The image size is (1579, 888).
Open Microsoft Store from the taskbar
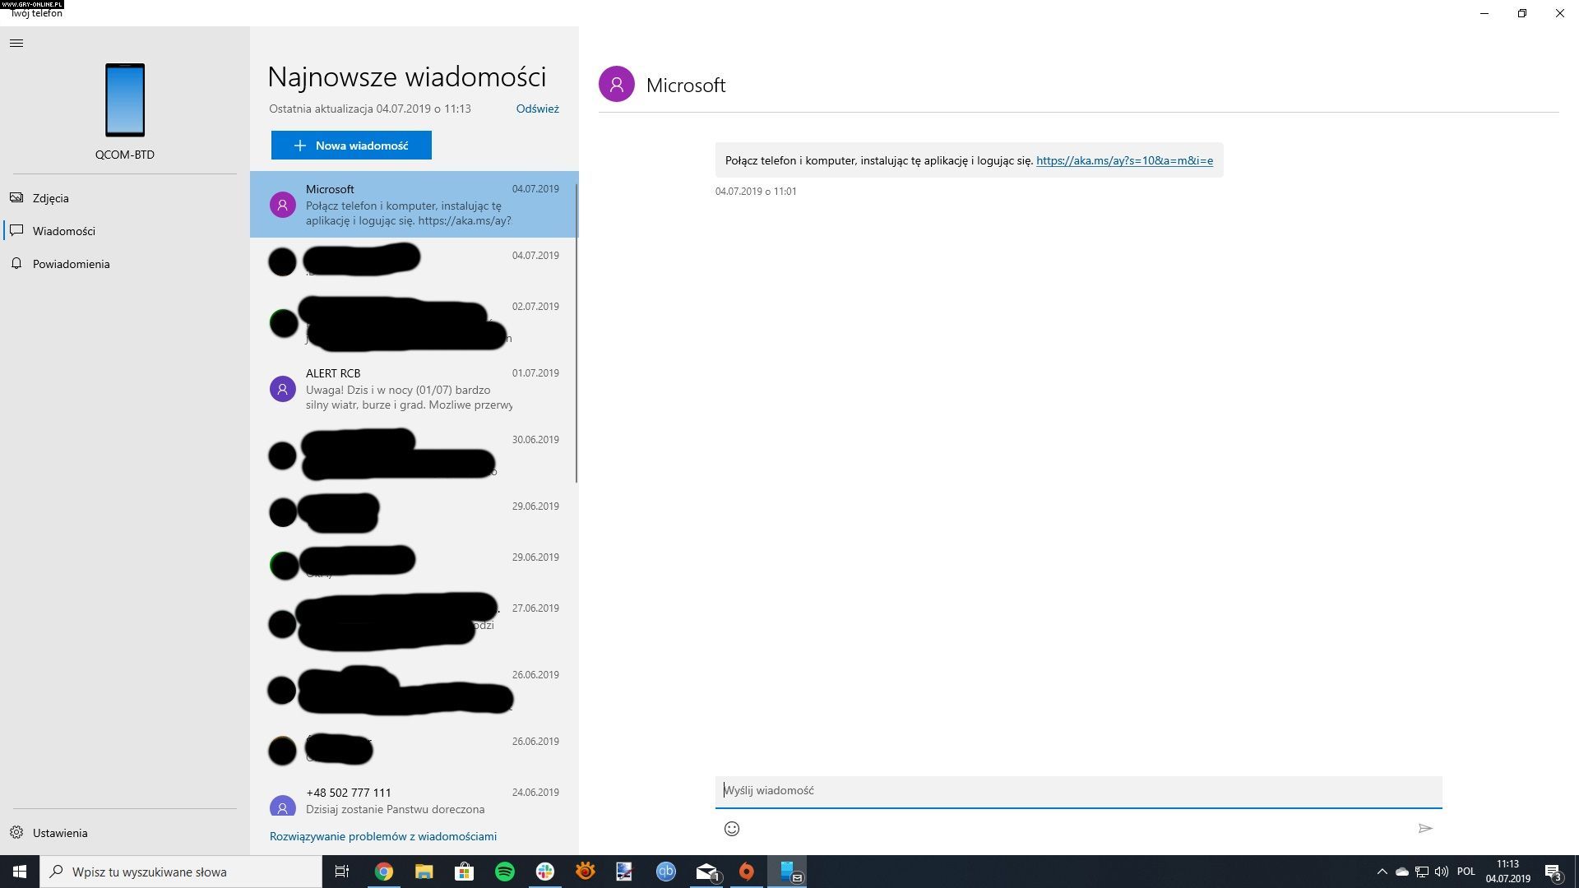465,872
